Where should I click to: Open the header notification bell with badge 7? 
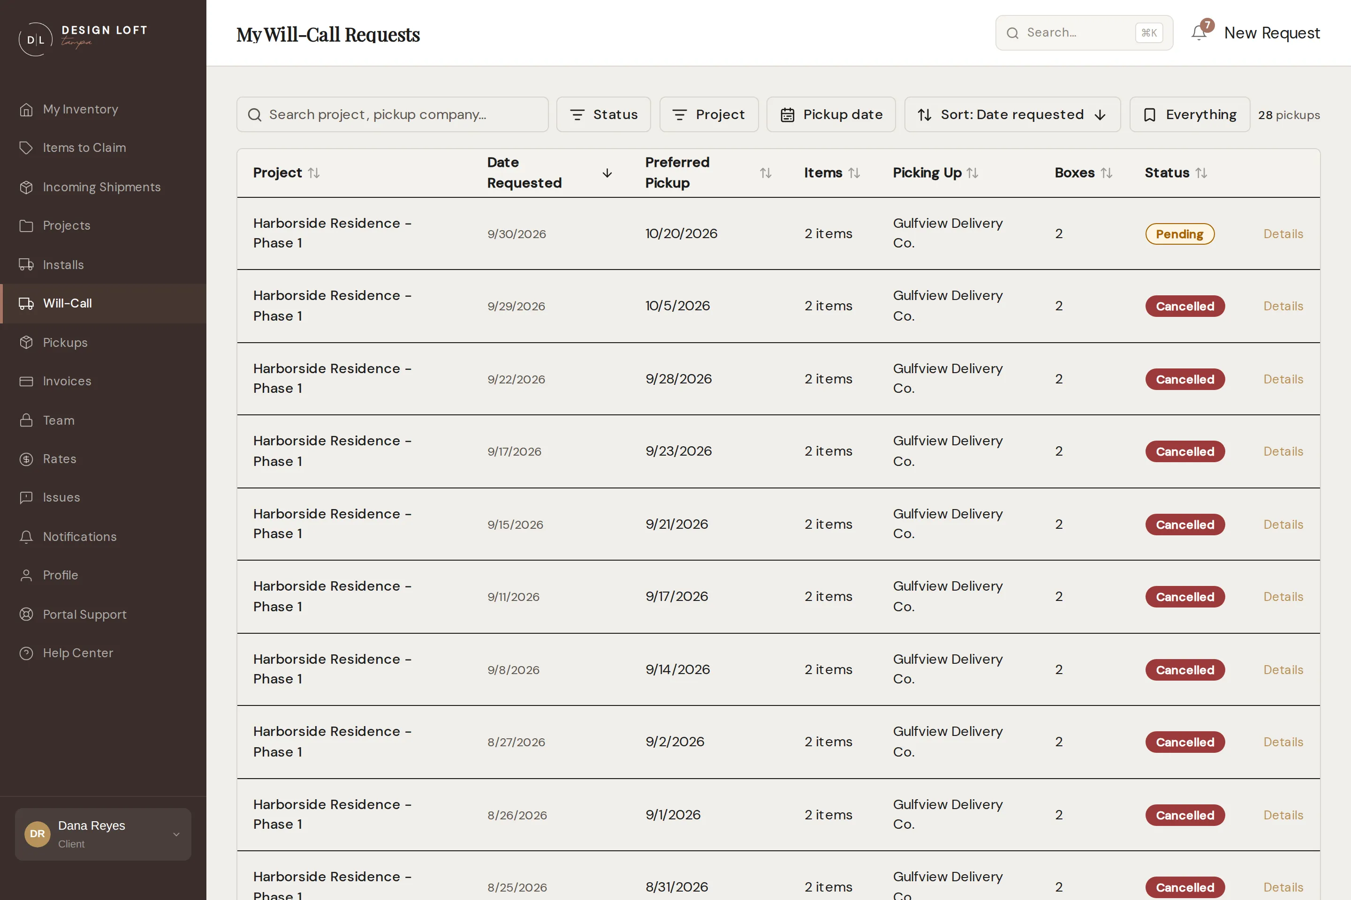[x=1199, y=32]
